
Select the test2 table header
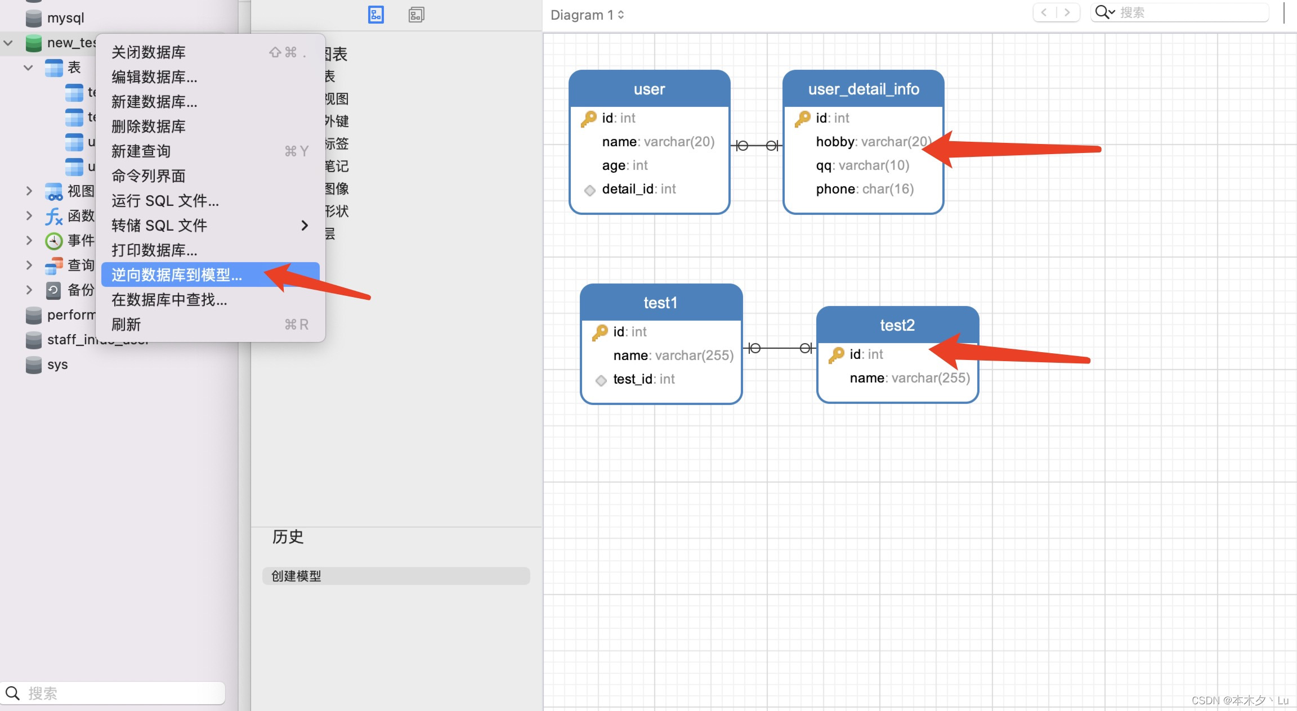[897, 325]
